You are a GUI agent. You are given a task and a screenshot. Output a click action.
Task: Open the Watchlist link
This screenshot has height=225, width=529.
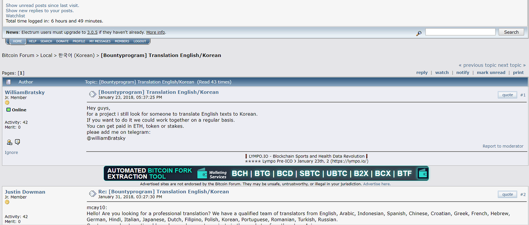click(x=15, y=16)
